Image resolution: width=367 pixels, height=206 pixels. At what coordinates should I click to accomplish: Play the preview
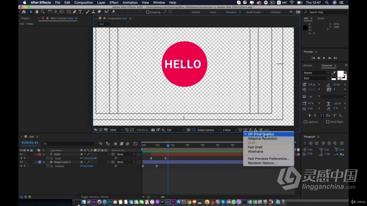[x=324, y=58]
